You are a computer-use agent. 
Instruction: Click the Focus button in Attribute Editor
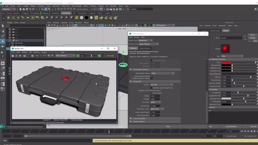253,35
